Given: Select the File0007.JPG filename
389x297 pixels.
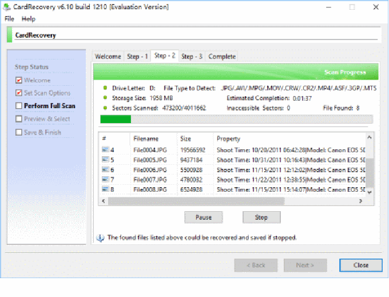Looking at the screenshot, I should tap(150, 179).
